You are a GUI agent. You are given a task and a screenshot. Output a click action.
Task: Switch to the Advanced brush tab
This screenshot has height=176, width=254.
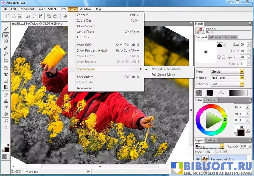tap(215, 37)
